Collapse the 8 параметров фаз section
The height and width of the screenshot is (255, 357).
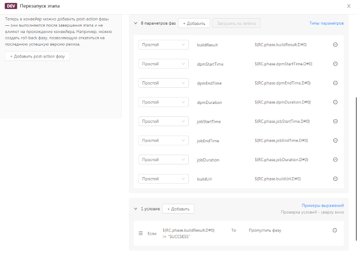pos(136,23)
